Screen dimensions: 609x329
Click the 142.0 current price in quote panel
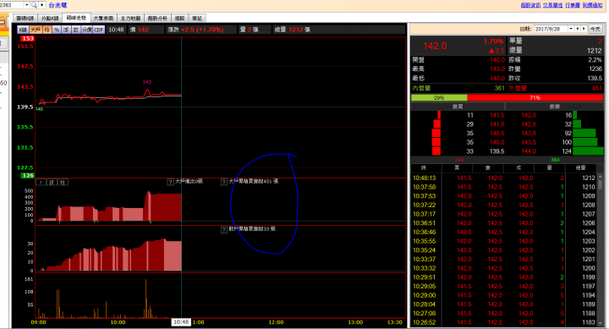[435, 46]
